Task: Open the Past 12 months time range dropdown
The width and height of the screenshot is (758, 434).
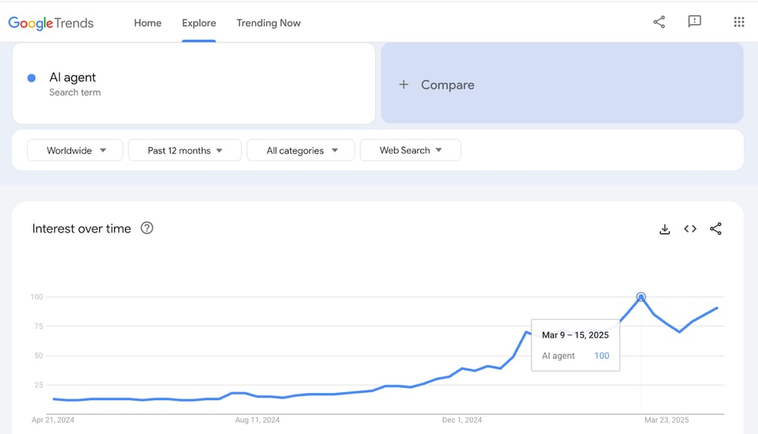Action: (x=185, y=150)
